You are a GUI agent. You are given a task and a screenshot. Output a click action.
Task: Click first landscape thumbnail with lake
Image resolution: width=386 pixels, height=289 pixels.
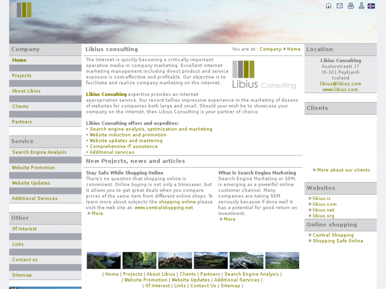tap(104, 260)
